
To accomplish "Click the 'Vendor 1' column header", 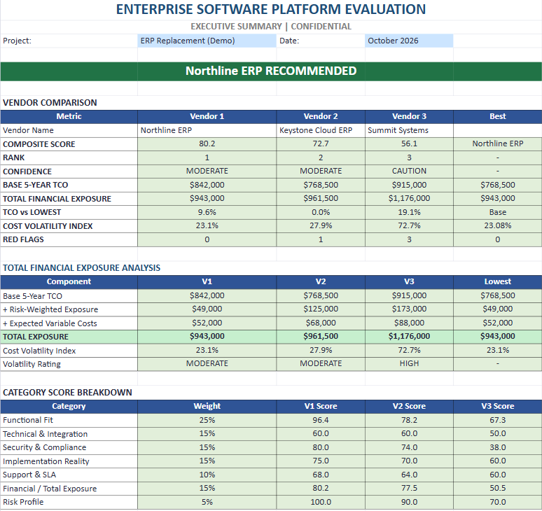I will point(207,116).
